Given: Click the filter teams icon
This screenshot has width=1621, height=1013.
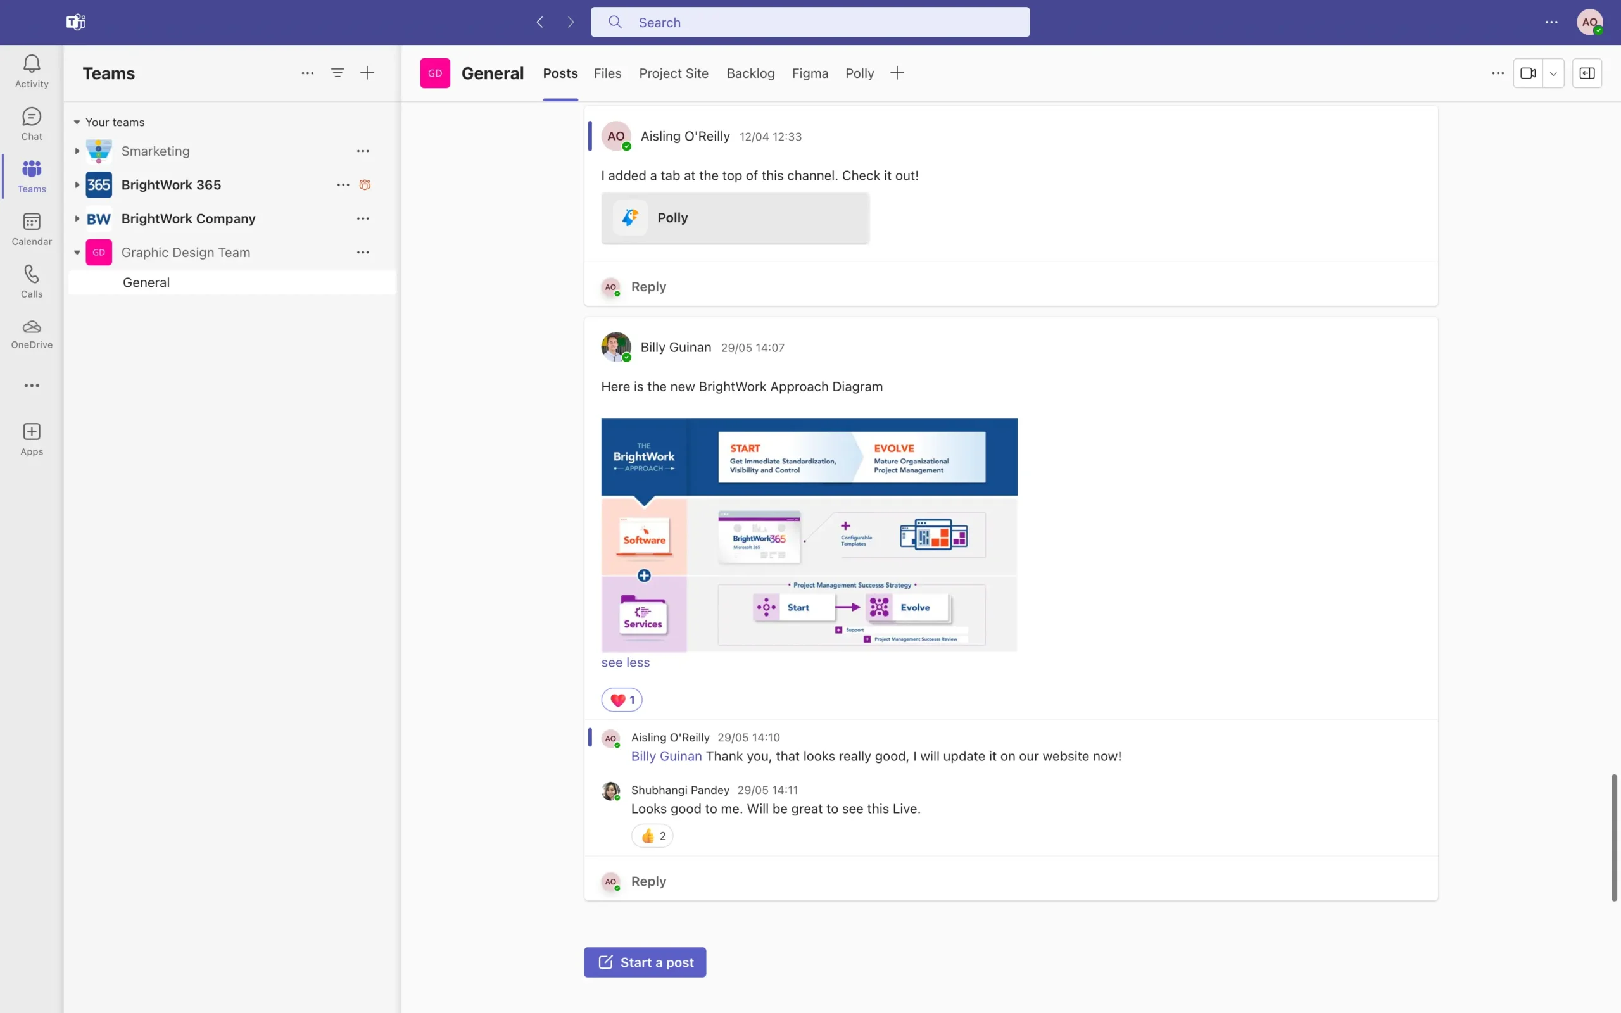Looking at the screenshot, I should (x=337, y=73).
